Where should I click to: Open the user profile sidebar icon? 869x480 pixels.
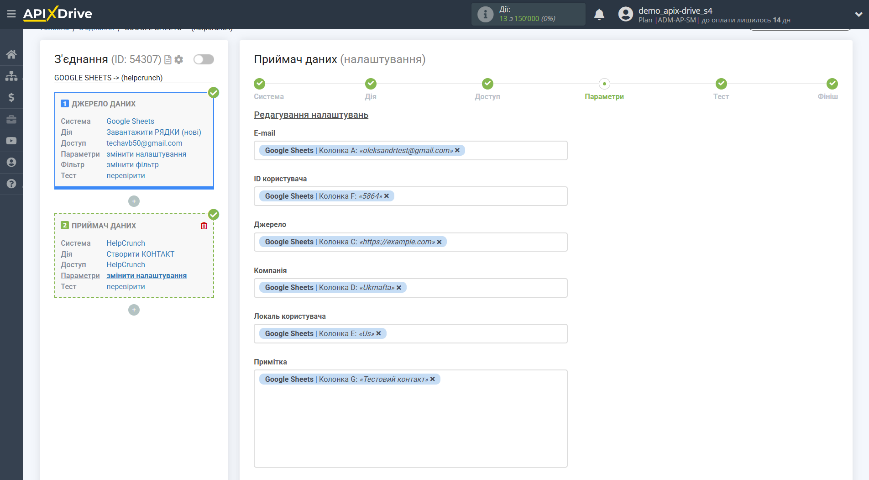[x=11, y=162]
